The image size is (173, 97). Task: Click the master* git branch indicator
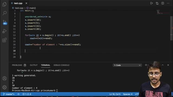tap(9, 94)
